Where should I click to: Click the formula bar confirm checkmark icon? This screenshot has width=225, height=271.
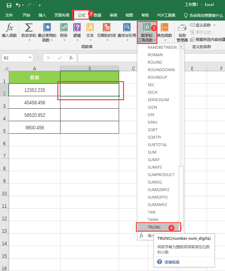point(60,58)
